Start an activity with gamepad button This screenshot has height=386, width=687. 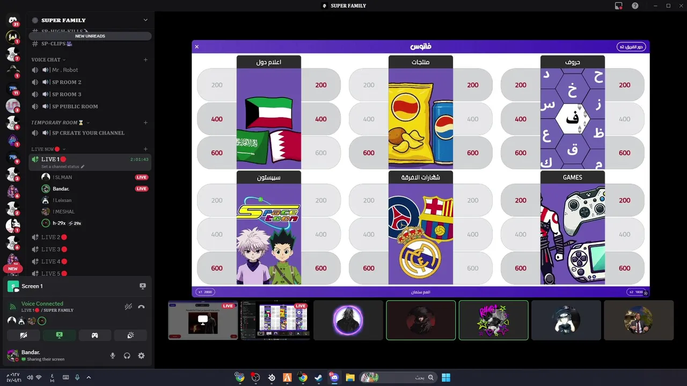click(x=95, y=335)
